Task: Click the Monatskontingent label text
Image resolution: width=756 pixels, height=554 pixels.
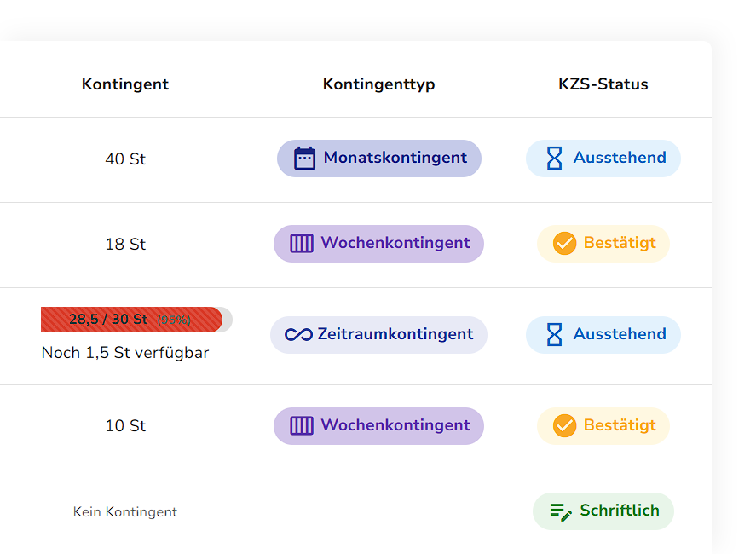Action: (x=395, y=158)
